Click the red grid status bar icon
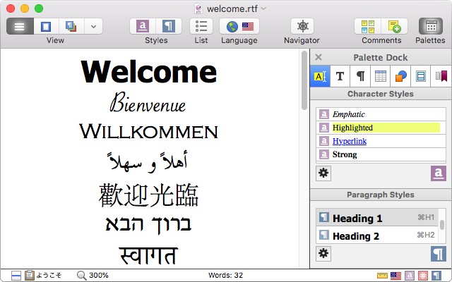452x282 pixels. coord(423,276)
